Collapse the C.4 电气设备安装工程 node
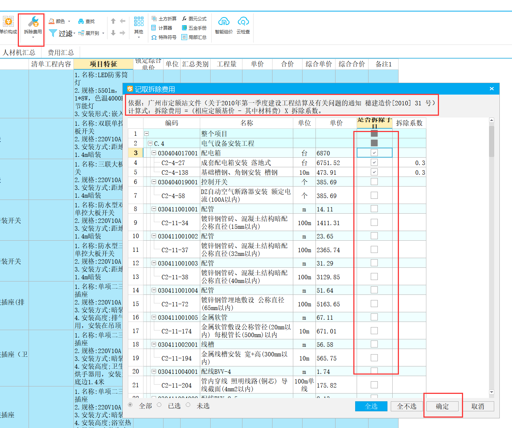The height and width of the screenshot is (428, 512). 150,143
